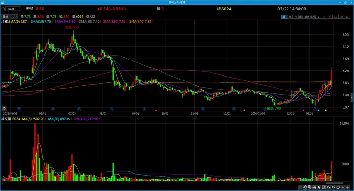Click the SMA(20) 7.50 indicator label
This screenshot has height=191, width=354.
65,22
